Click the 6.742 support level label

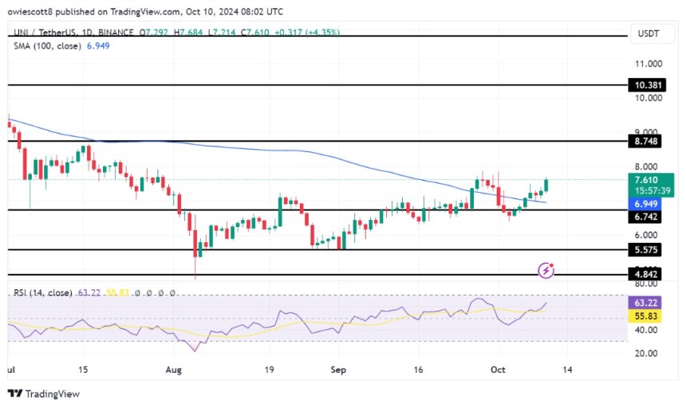[645, 217]
